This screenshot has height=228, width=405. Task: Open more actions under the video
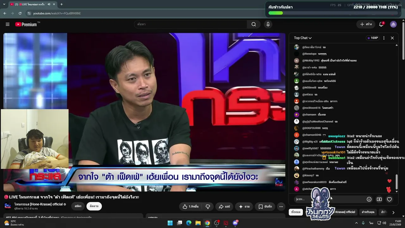(281, 206)
